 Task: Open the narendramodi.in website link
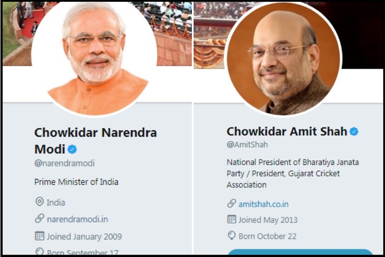tap(77, 219)
